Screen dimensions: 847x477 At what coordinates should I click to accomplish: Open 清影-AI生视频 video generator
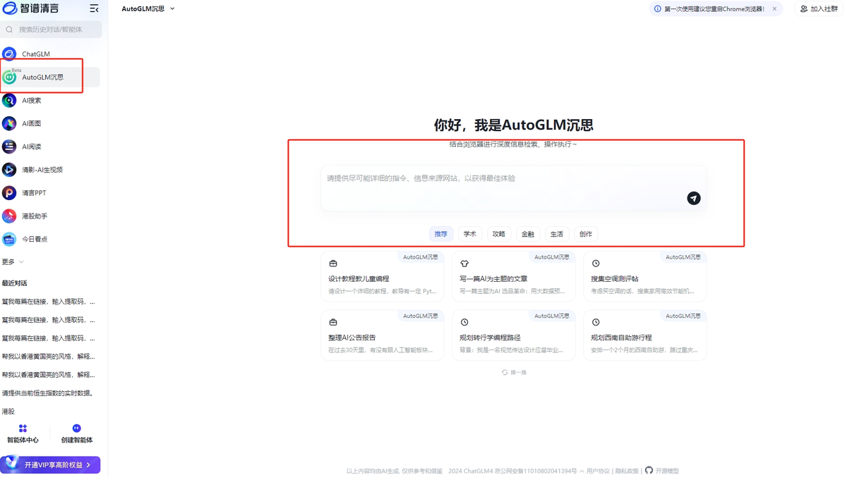click(42, 169)
